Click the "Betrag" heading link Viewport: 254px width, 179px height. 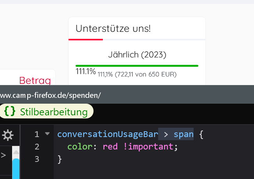click(35, 80)
